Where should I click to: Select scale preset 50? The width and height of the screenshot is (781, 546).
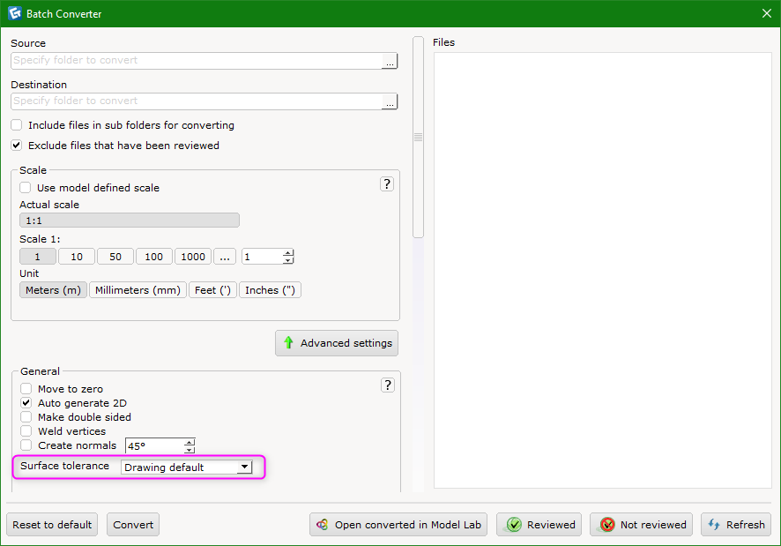pyautogui.click(x=115, y=257)
